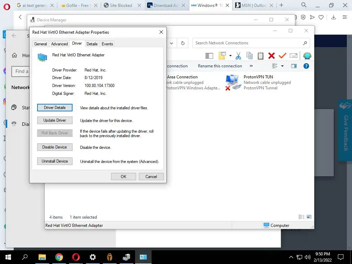The width and height of the screenshot is (352, 264).
Task: Open the Advanced tab in adapter properties
Action: point(59,44)
